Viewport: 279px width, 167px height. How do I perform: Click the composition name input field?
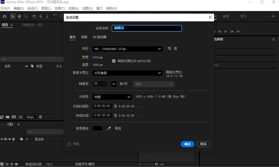pyautogui.click(x=147, y=28)
